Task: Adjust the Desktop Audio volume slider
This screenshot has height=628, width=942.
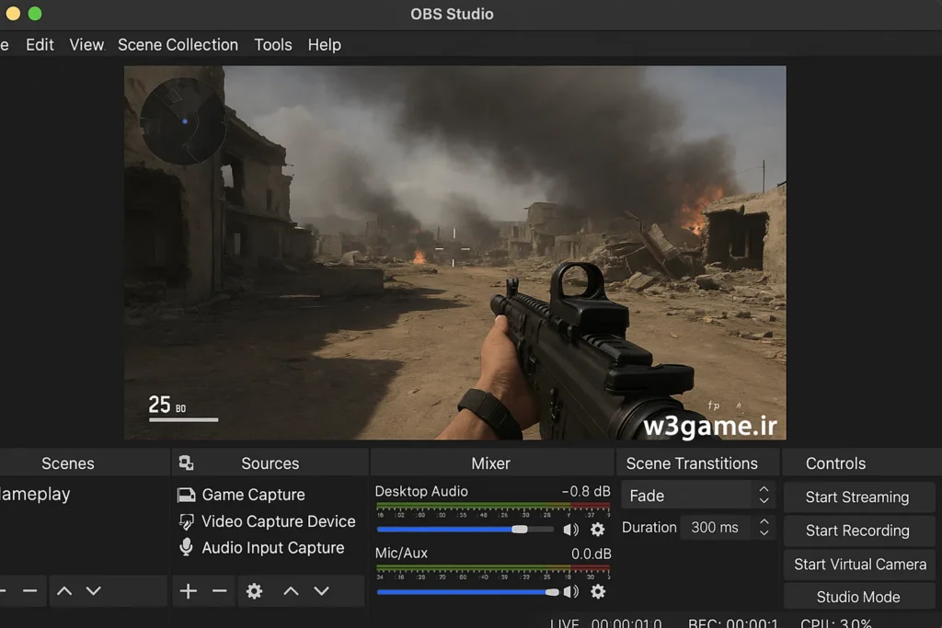Action: click(465, 530)
